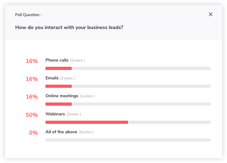Click the Webinars 3 votes count
This screenshot has height=163, width=227.
[73, 114]
